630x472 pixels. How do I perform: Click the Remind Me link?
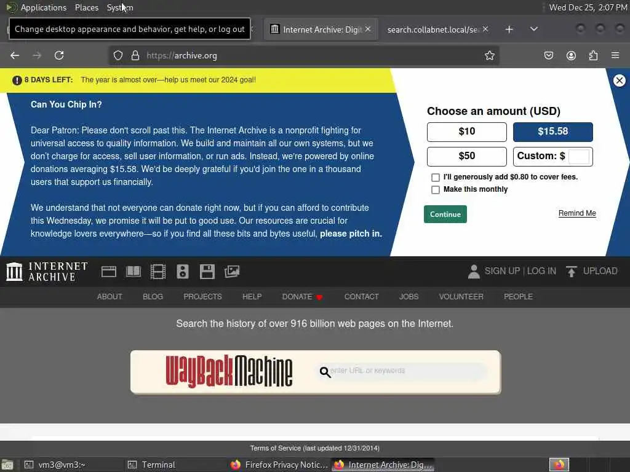coord(577,213)
